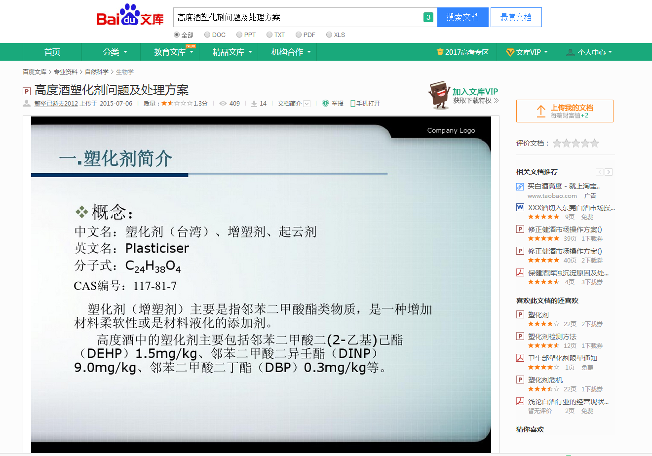Image resolution: width=652 pixels, height=456 pixels.
Task: Rate the document five stars
Action: (595, 144)
